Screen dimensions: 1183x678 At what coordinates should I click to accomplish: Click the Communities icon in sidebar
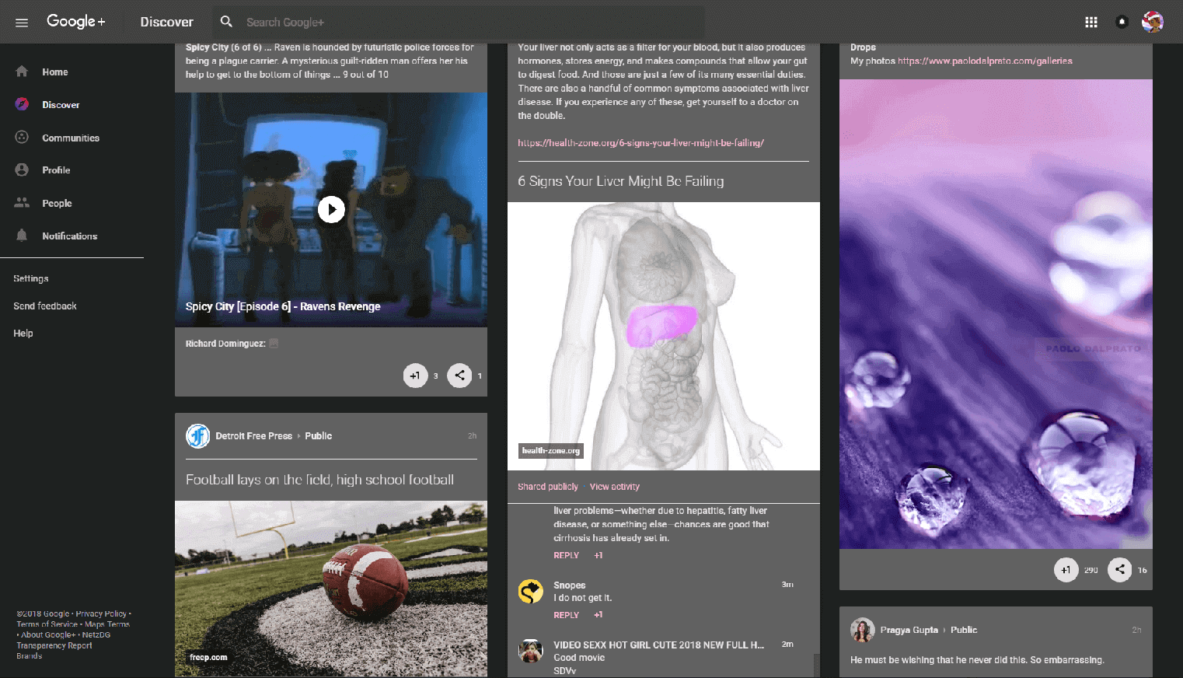22,138
